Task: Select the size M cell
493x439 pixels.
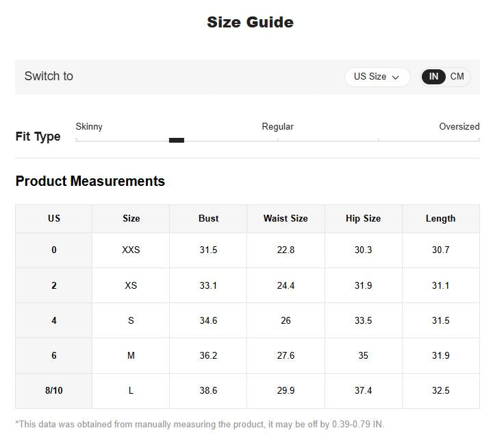Action: point(131,355)
